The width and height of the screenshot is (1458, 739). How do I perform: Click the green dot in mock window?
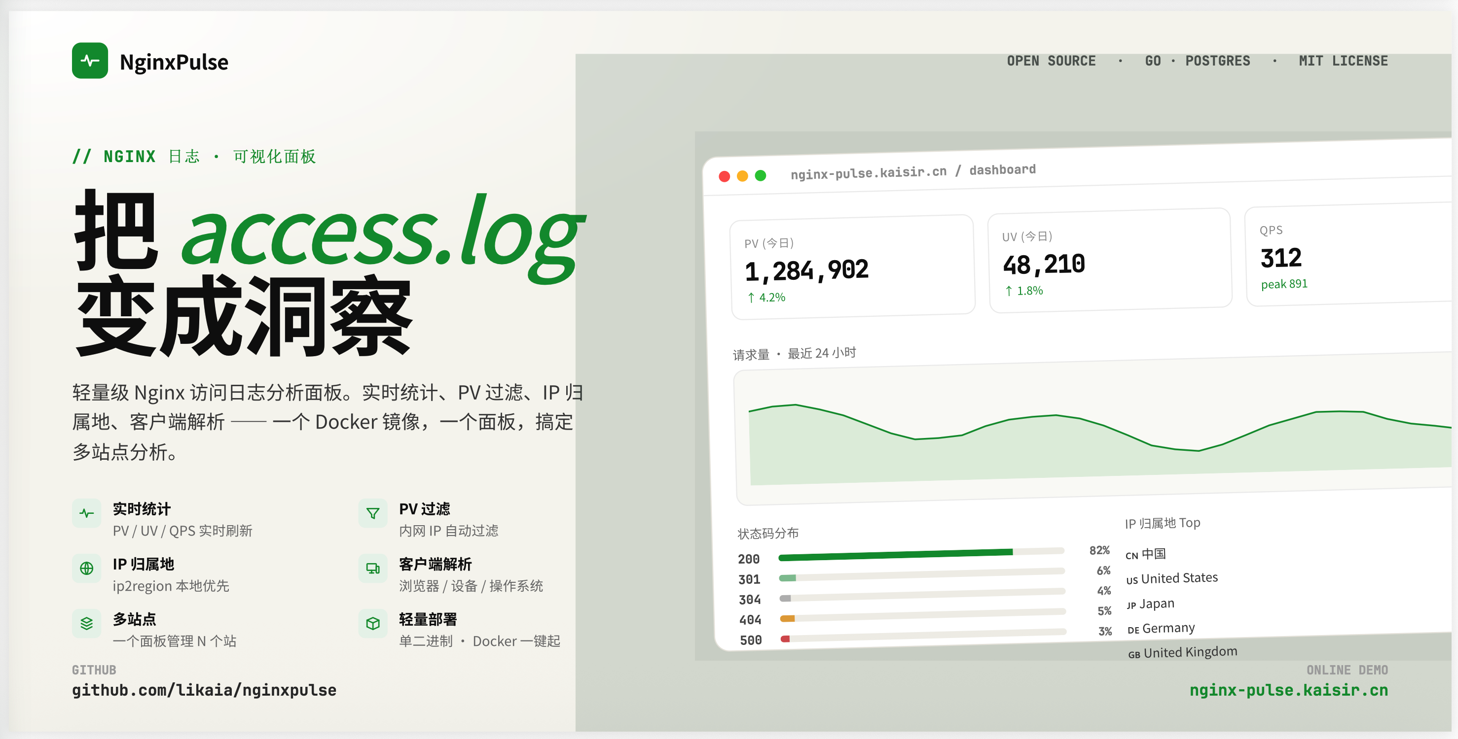click(x=761, y=175)
